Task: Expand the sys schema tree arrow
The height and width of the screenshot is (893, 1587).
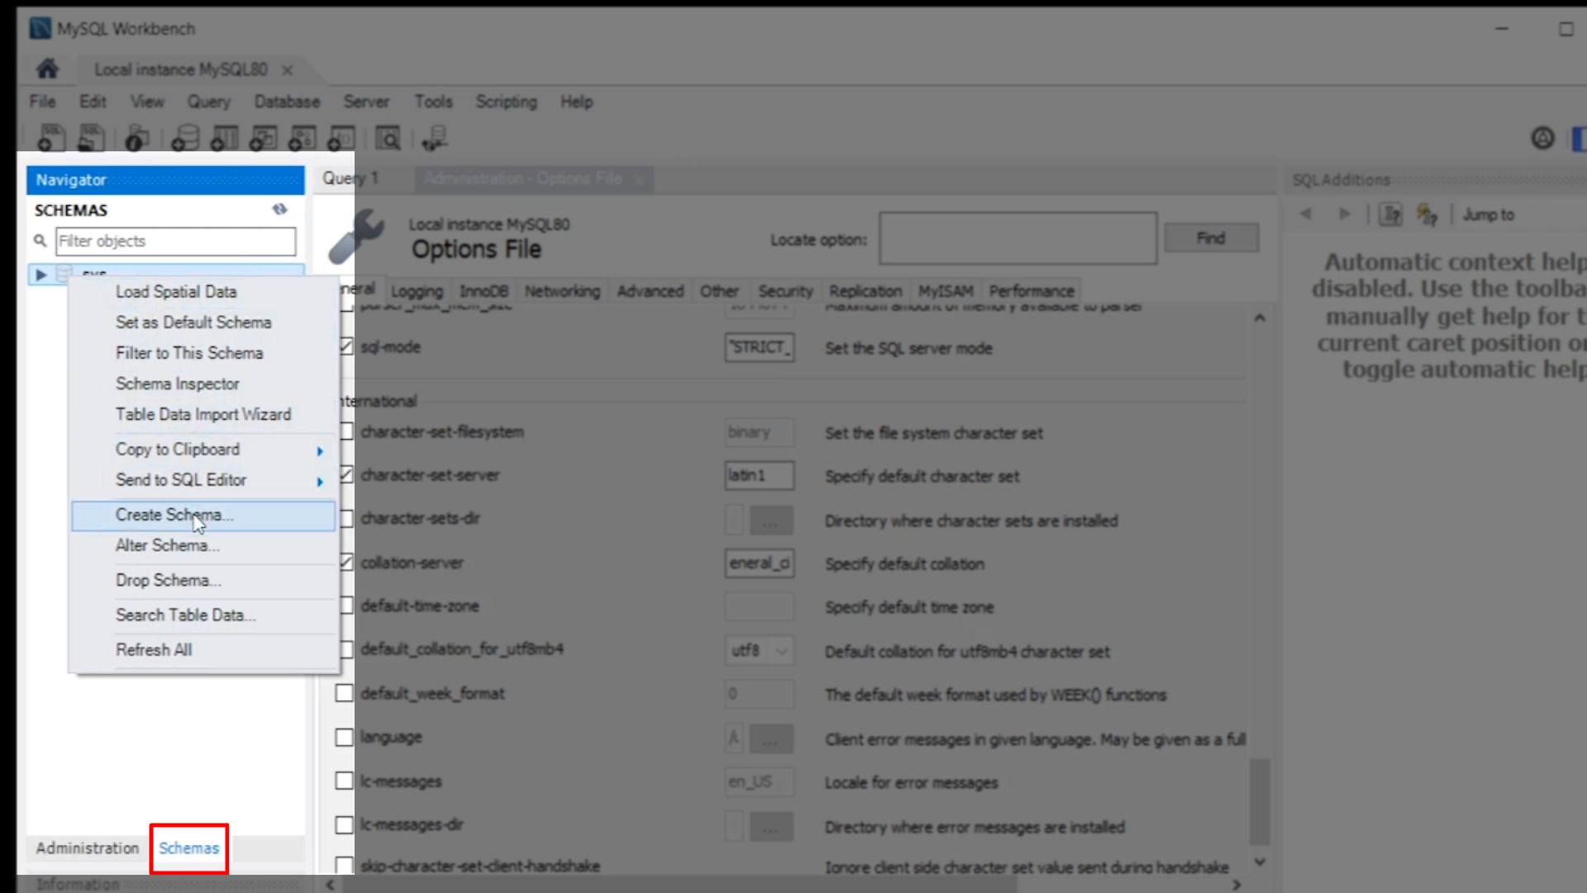Action: pos(41,275)
